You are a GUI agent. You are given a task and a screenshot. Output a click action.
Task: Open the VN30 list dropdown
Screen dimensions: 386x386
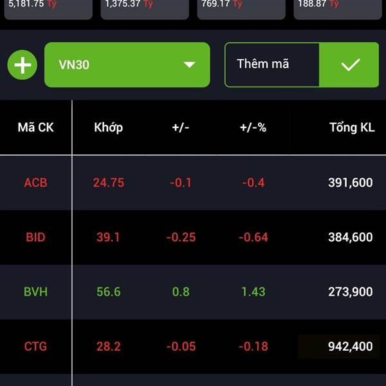pos(127,65)
